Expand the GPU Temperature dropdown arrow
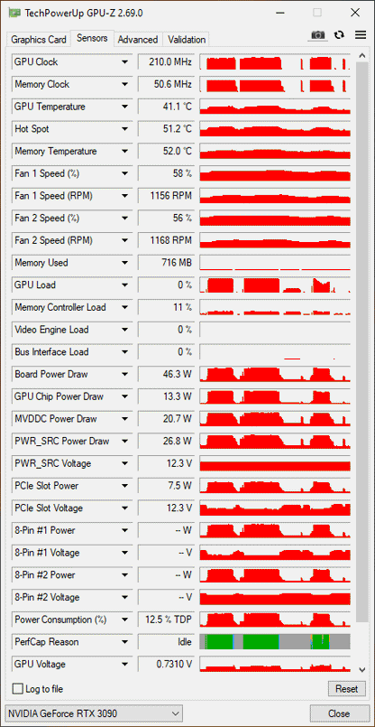The height and width of the screenshot is (727, 375). pos(124,107)
